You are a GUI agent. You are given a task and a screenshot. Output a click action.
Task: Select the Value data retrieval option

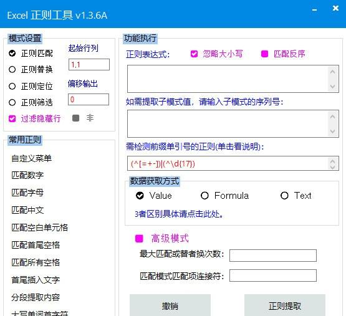140,196
